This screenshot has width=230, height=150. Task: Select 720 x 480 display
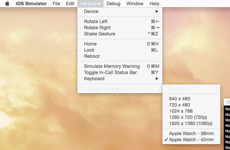(191, 105)
